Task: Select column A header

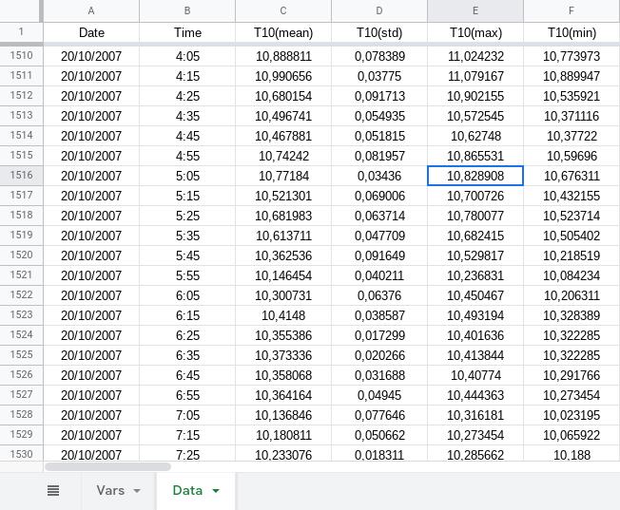Action: point(91,11)
